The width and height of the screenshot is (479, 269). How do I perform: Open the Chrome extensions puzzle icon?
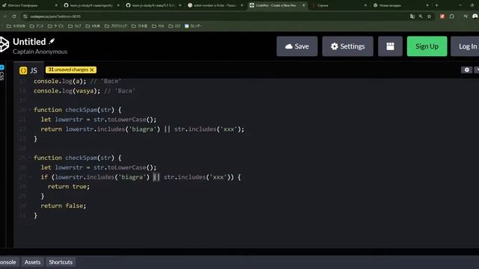point(451,16)
